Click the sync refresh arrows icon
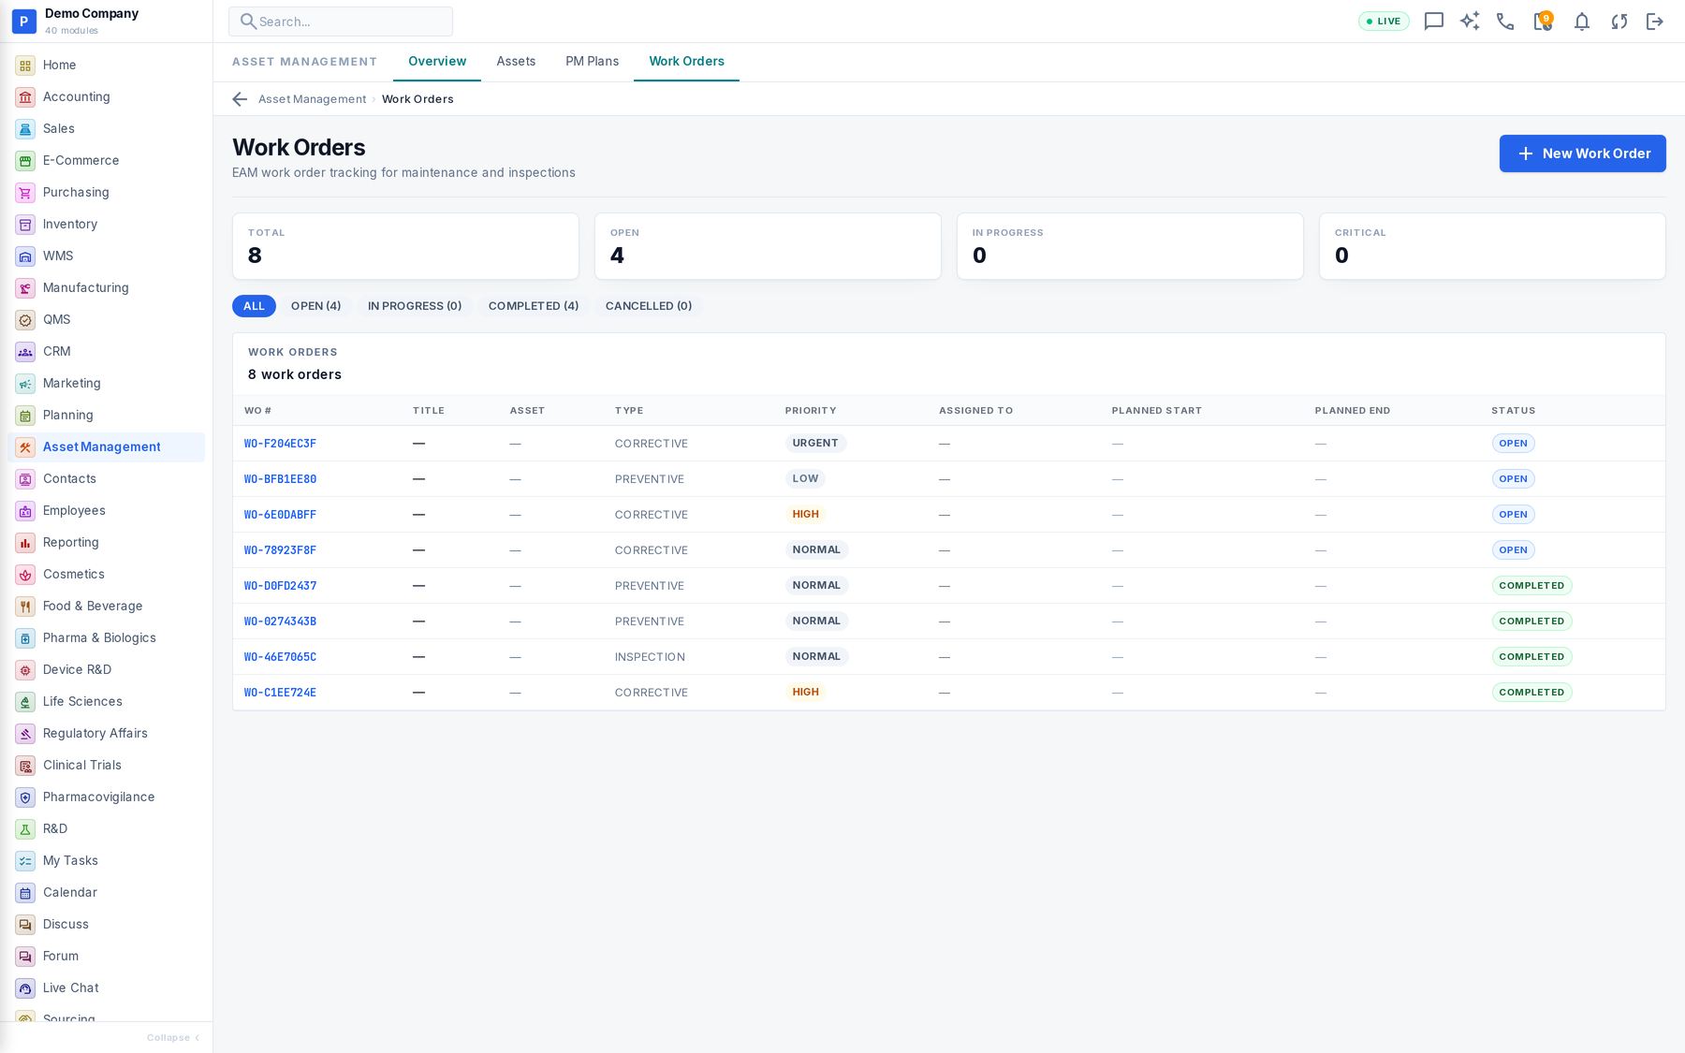Screen dimensions: 1685x1053 click(x=1619, y=22)
